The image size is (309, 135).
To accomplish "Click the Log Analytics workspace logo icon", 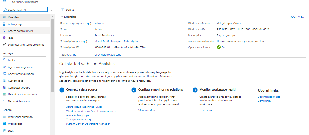I will (x=4, y=1).
